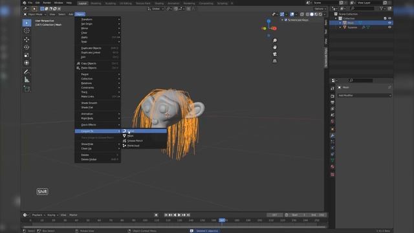Choose Shade Smooth from Object menu
Viewport: 414px width, 233px height.
coord(98,103)
